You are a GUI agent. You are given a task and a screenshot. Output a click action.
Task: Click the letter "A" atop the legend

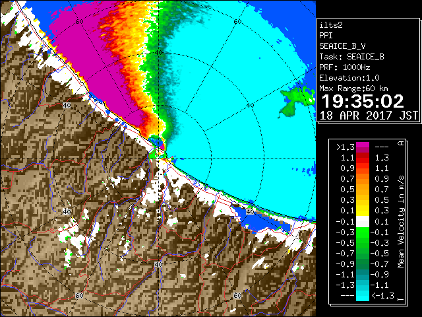401,143
